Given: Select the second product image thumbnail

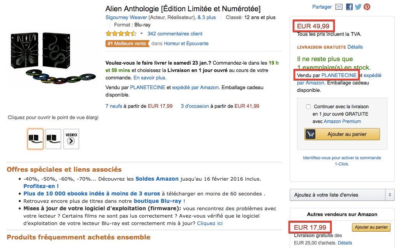Looking at the screenshot, I should tap(53, 139).
